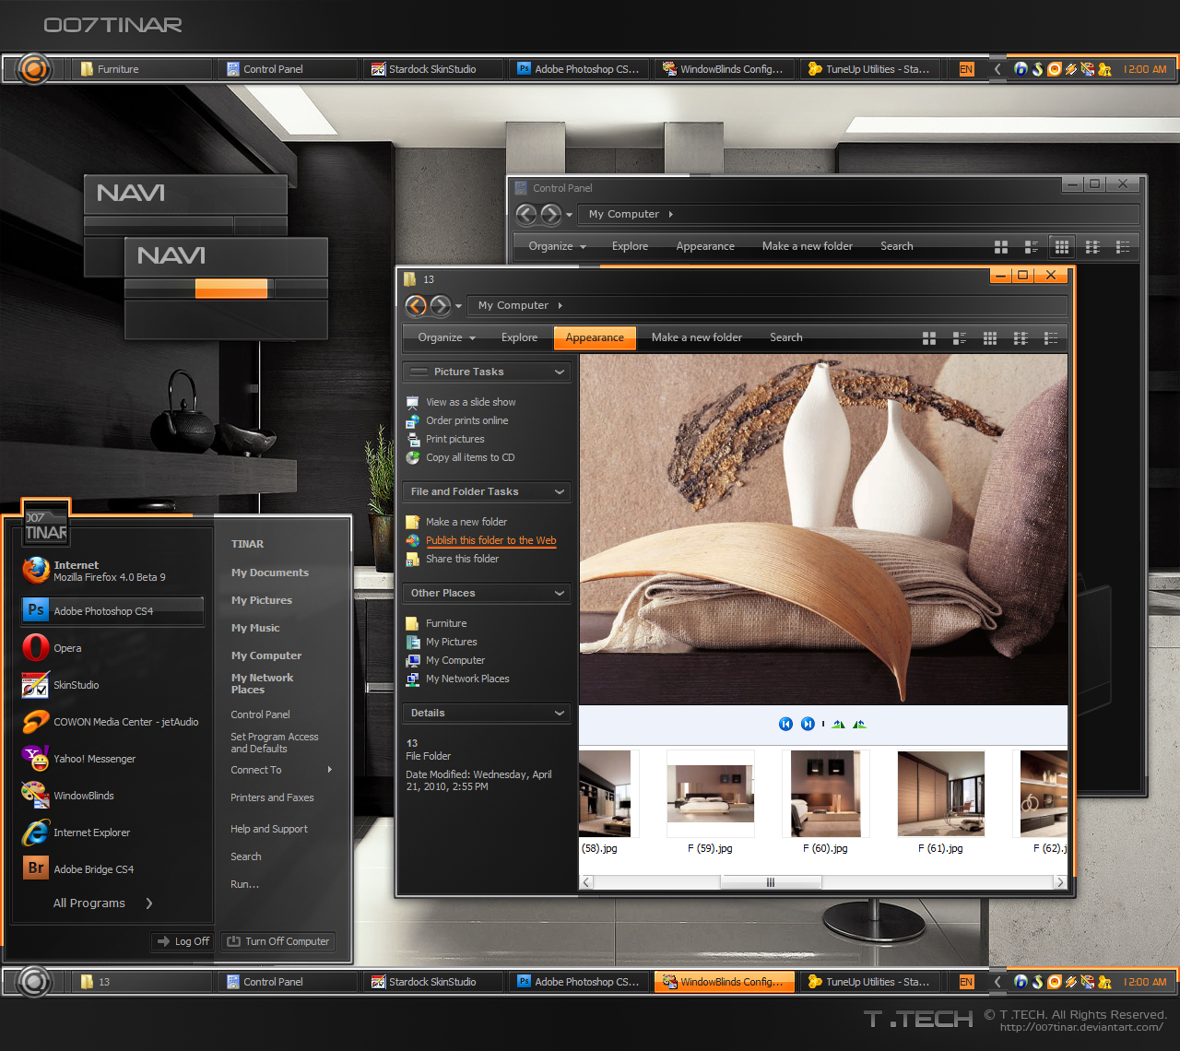Click Appearance in Control Panel window toolbar

pos(705,246)
